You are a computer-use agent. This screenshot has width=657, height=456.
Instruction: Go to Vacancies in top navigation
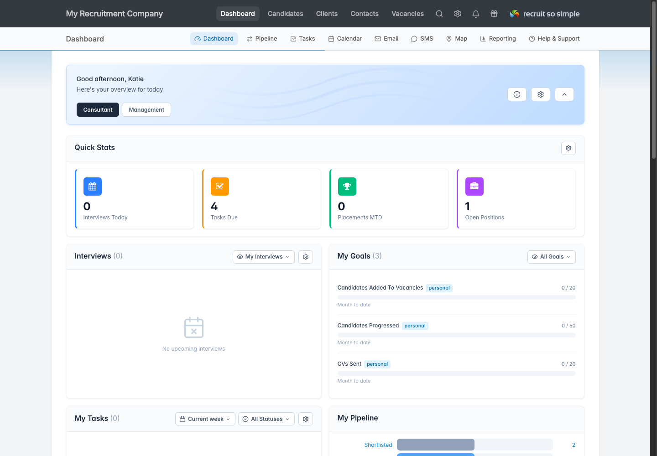[x=408, y=14]
